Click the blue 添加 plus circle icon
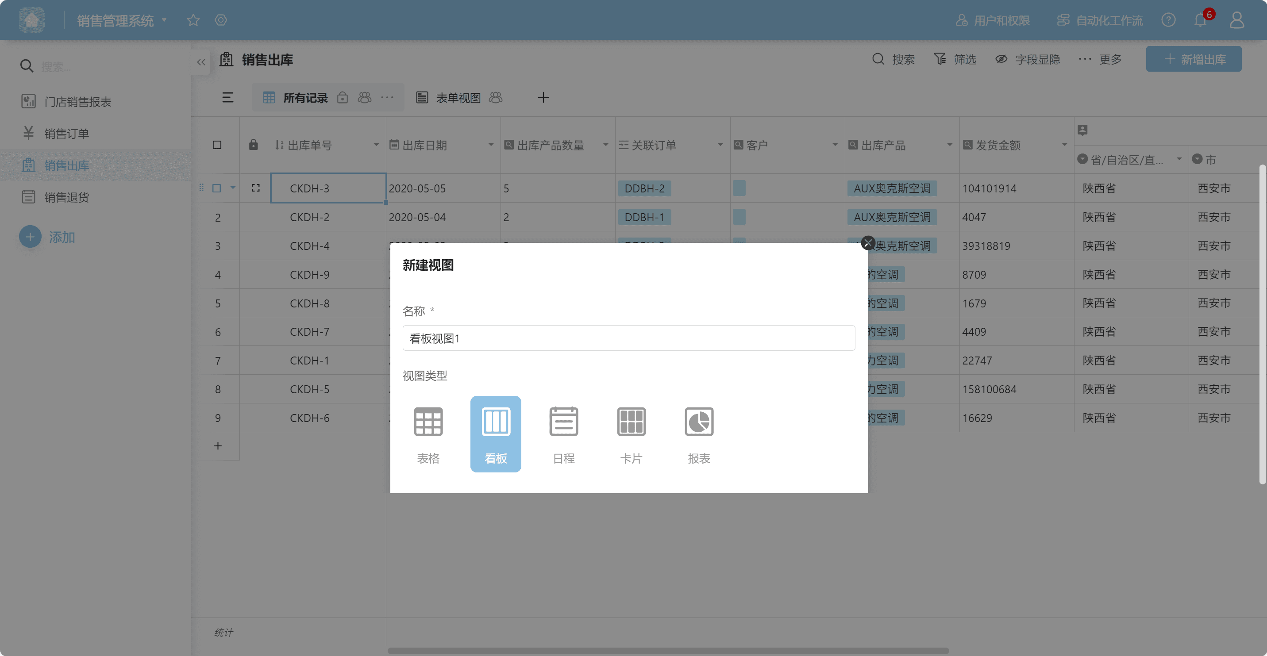 pyautogui.click(x=30, y=237)
